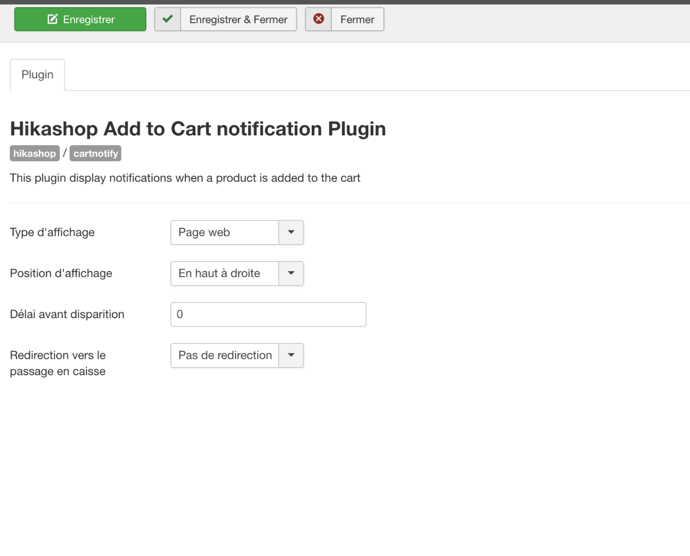Switch to the Plugin tab
This screenshot has width=690, height=556.
[38, 75]
